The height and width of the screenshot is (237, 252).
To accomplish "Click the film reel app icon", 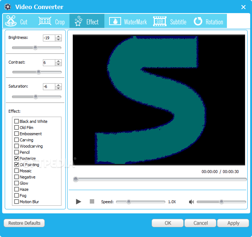I will pos(8,7).
